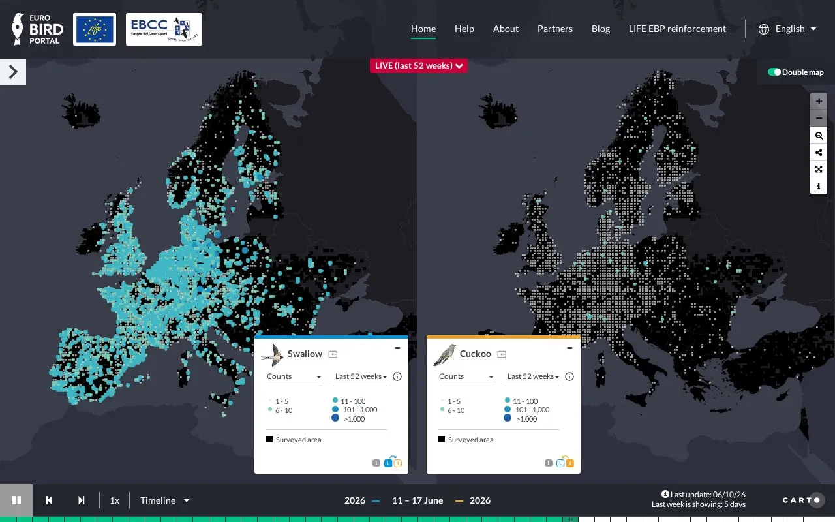The image size is (835, 522).
Task: Select L button in Cuckoo panel
Action: tap(560, 463)
